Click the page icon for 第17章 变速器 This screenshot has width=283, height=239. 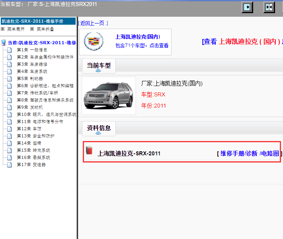coord(10,165)
